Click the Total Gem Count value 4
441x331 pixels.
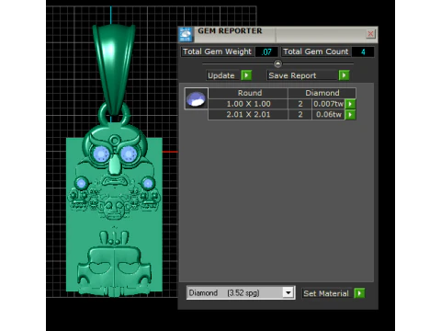(363, 51)
